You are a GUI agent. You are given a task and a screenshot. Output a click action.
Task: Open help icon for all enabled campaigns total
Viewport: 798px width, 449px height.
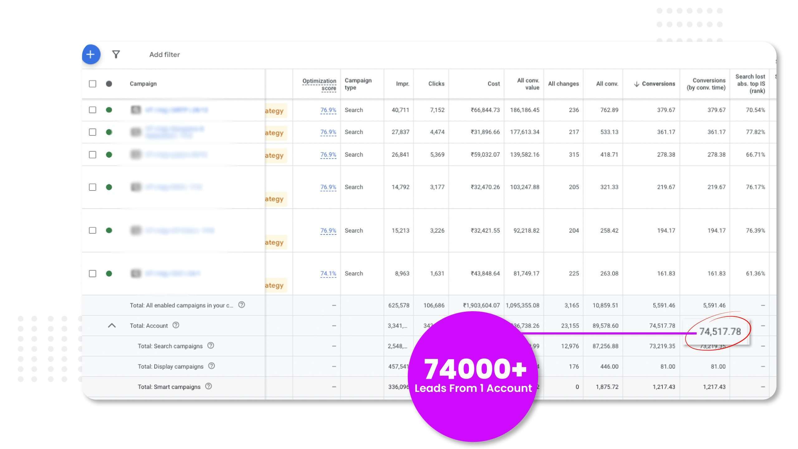[242, 305]
